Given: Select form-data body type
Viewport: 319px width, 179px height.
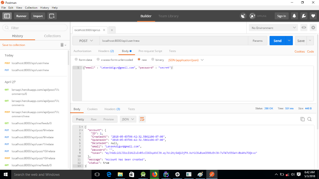Looking at the screenshot, I should [x=76, y=60].
